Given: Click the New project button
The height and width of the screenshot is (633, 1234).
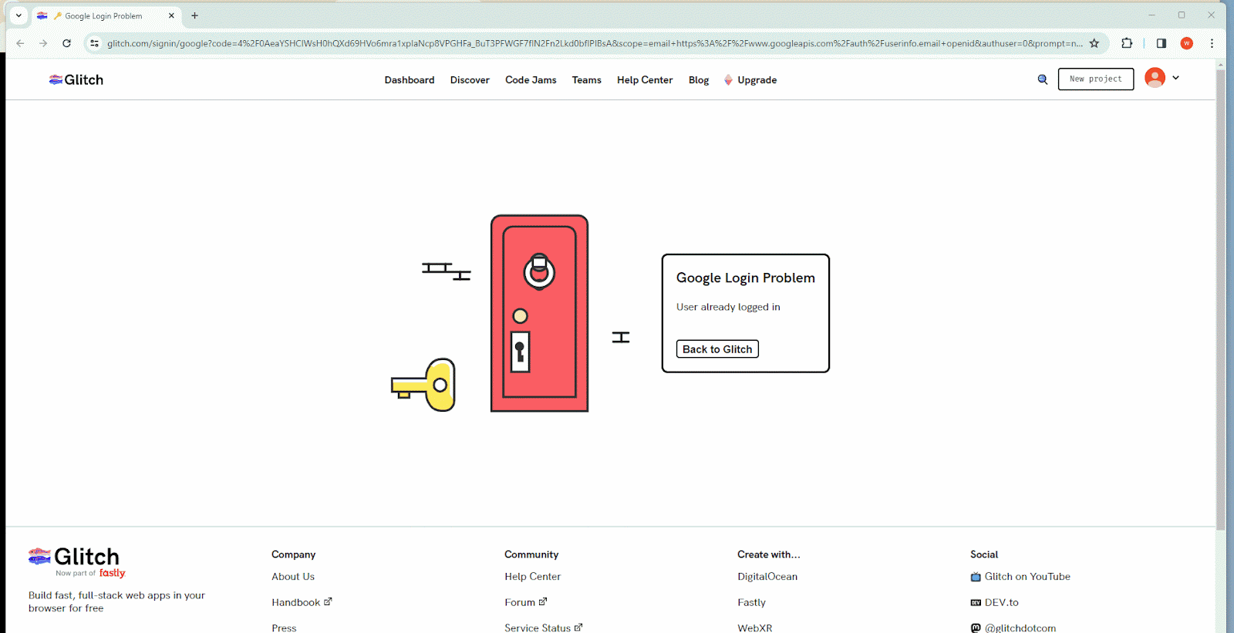Looking at the screenshot, I should [1096, 79].
